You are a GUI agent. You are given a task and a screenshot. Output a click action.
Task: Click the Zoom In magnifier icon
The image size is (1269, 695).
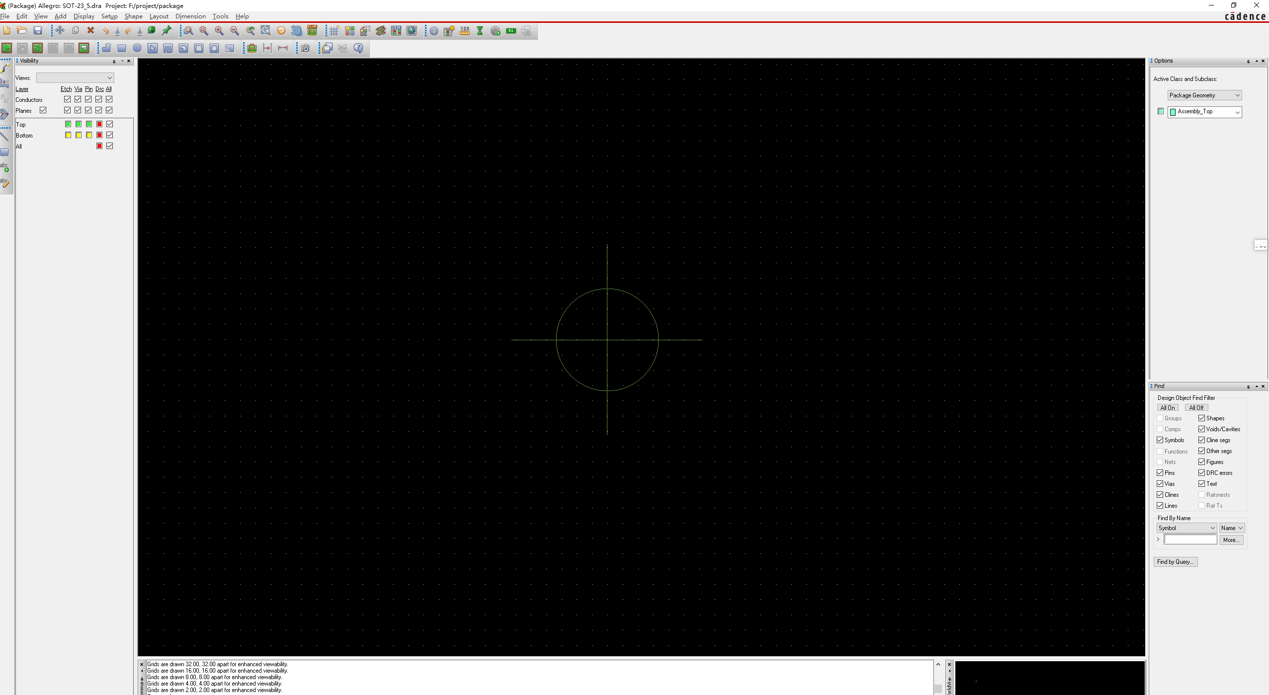tap(219, 31)
